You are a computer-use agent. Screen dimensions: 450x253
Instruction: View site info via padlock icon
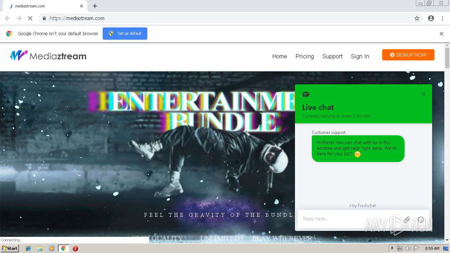[44, 18]
